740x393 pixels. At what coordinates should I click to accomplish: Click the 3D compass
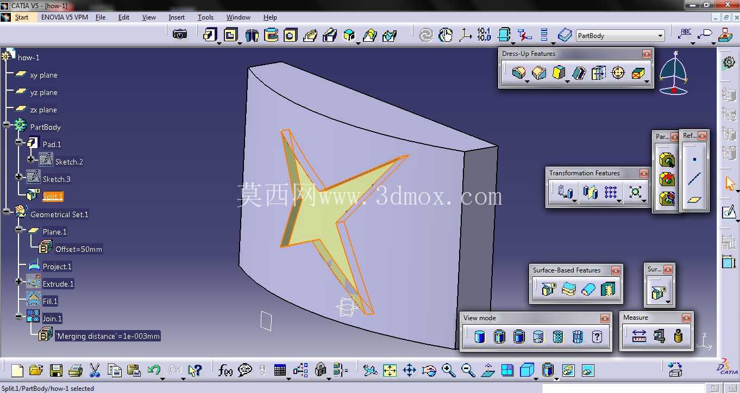(674, 73)
